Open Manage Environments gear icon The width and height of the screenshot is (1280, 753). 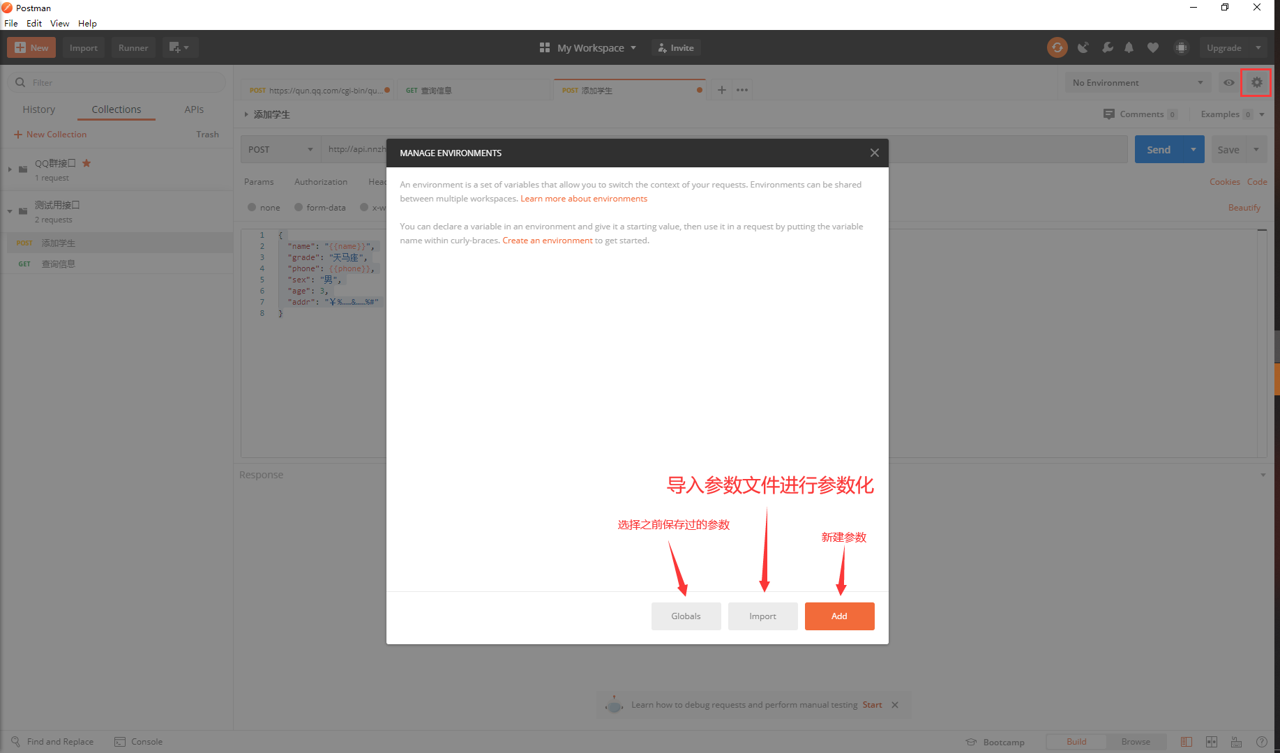coord(1256,82)
